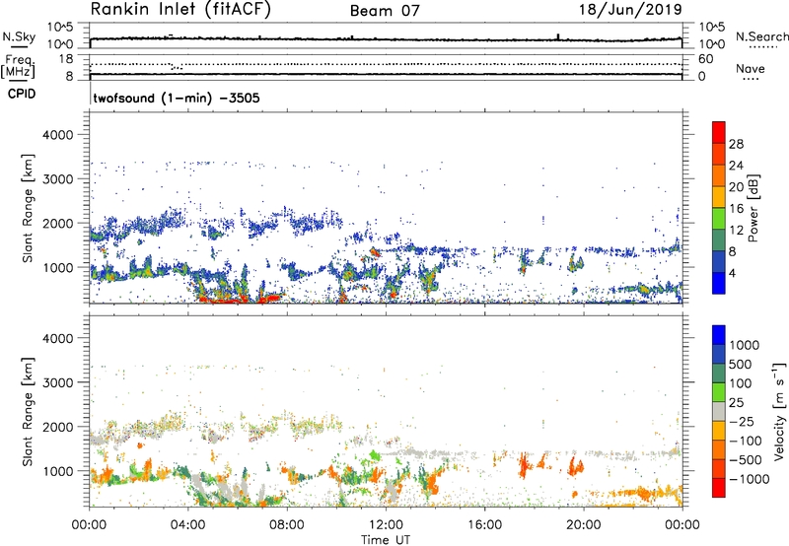Click the '-1000' tick on Velocity color bar
This screenshot has width=789, height=546.
[x=750, y=479]
